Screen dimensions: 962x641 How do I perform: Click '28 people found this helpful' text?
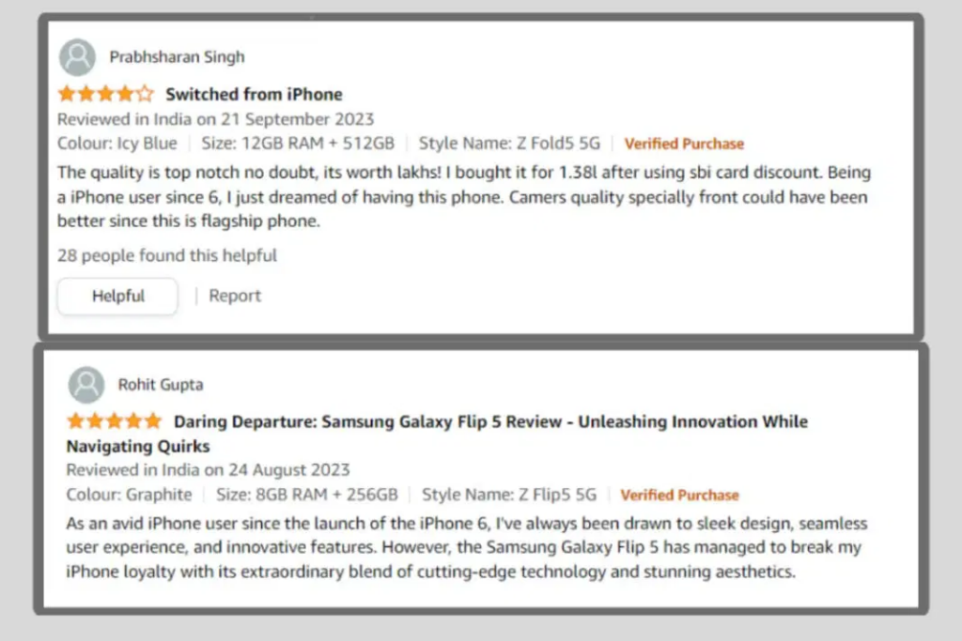click(x=167, y=255)
